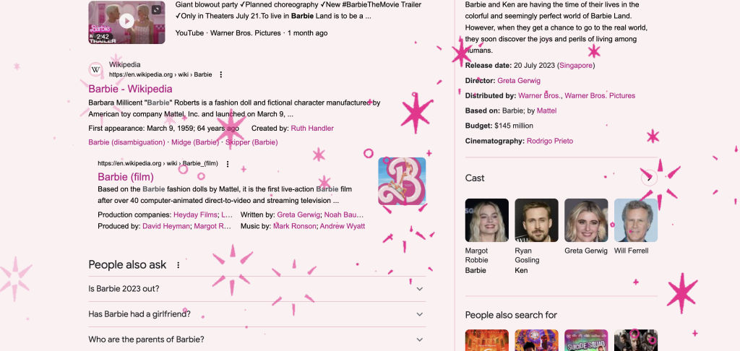Screen dimensions: 740x351
Task: Expand 'Has Barbie had a girlfriend?' question
Action: coord(257,314)
